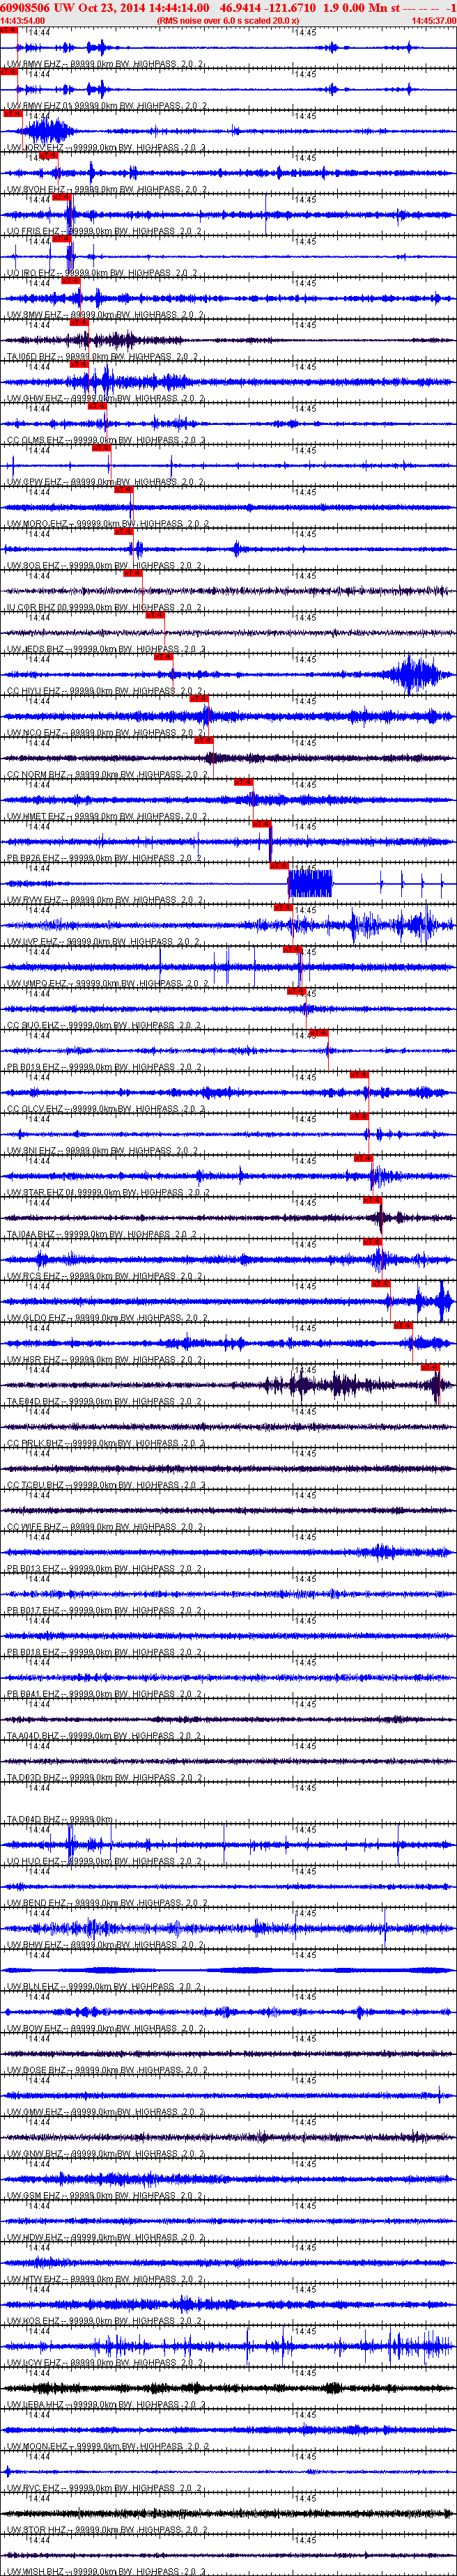Select the UW LEBA HHZ station label

pos(107,2405)
